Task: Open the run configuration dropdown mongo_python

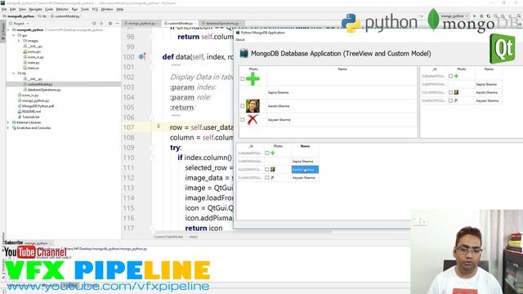Action: click(x=454, y=16)
